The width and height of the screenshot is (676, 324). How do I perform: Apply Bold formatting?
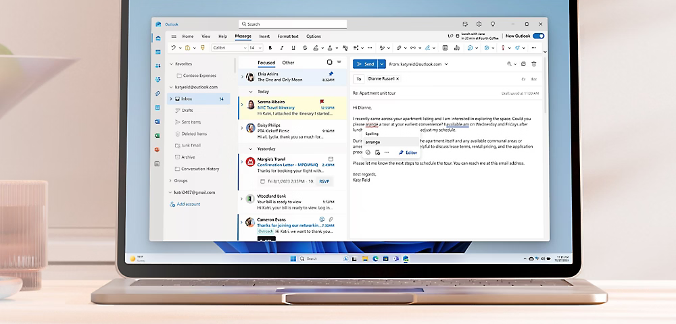point(270,48)
